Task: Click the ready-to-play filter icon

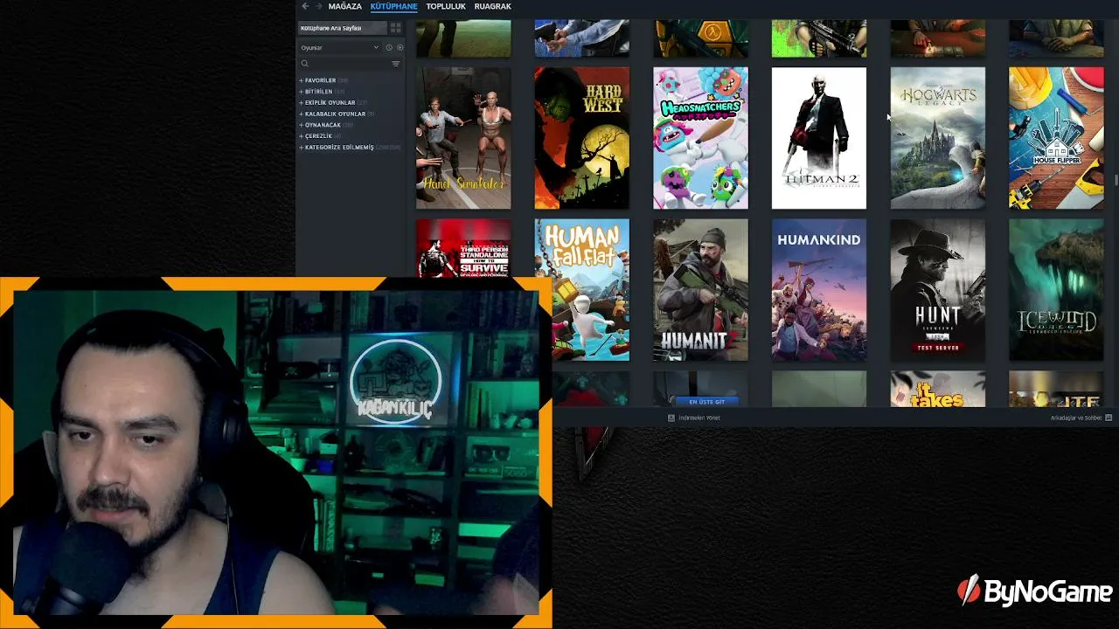Action: (400, 47)
